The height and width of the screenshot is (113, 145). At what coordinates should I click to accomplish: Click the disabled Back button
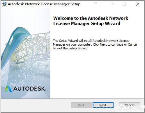[x=81, y=105]
